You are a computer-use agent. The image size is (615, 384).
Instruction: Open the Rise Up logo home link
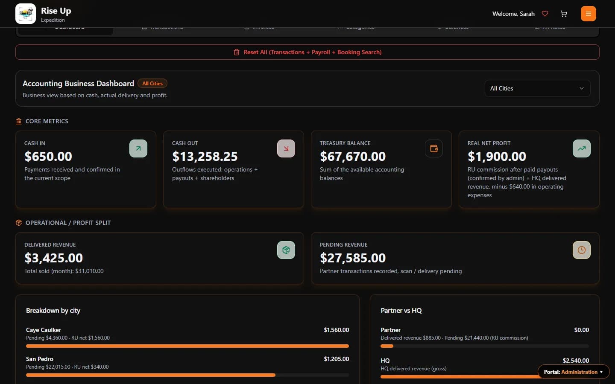click(26, 14)
